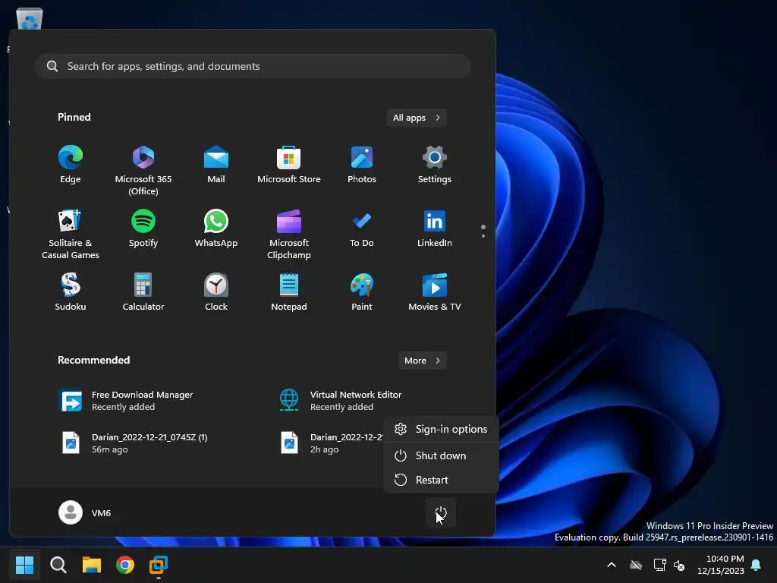Open clock showing 10:40 PM
The height and width of the screenshot is (583, 777).
721,565
